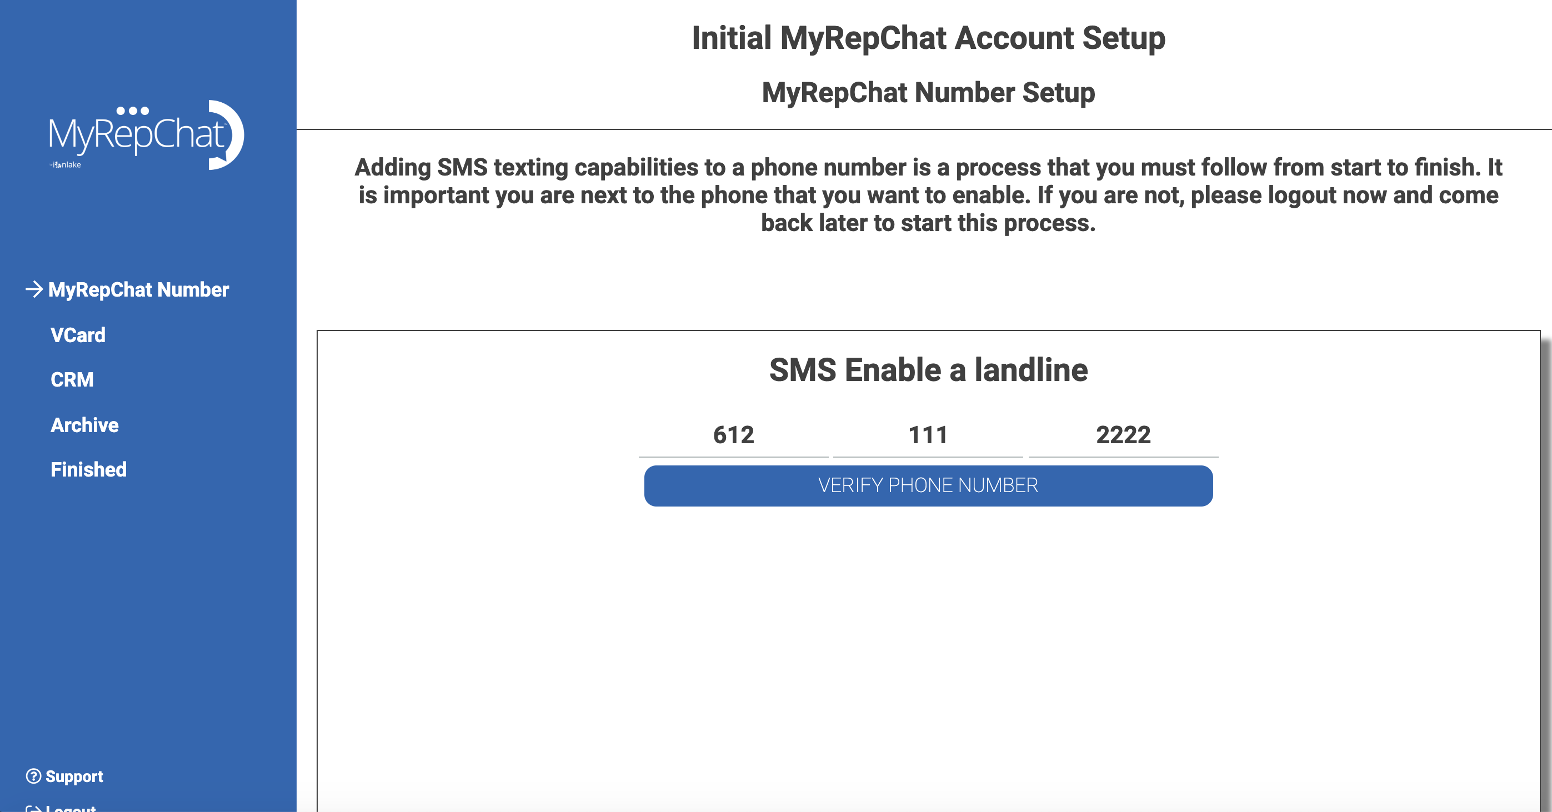This screenshot has width=1552, height=812.
Task: Select the Finished step
Action: click(88, 469)
